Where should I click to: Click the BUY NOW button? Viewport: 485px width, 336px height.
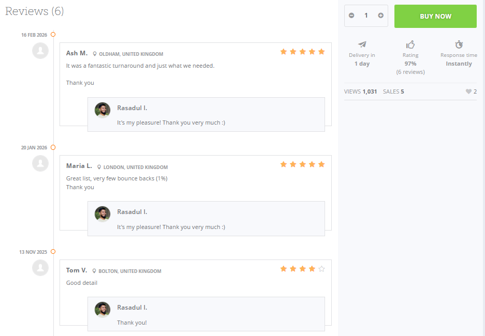tap(435, 16)
